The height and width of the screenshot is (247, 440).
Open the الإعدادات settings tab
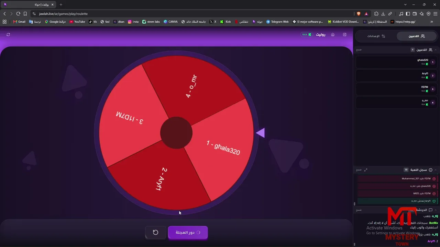(x=376, y=36)
